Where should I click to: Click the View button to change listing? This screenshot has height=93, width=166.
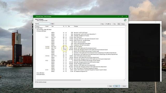pos(119,24)
